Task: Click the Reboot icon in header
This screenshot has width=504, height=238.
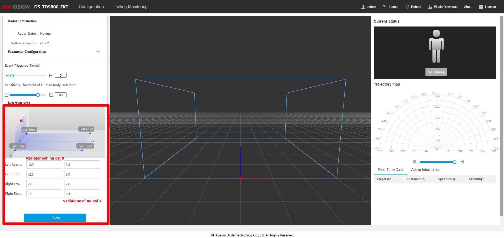Action: (x=407, y=7)
